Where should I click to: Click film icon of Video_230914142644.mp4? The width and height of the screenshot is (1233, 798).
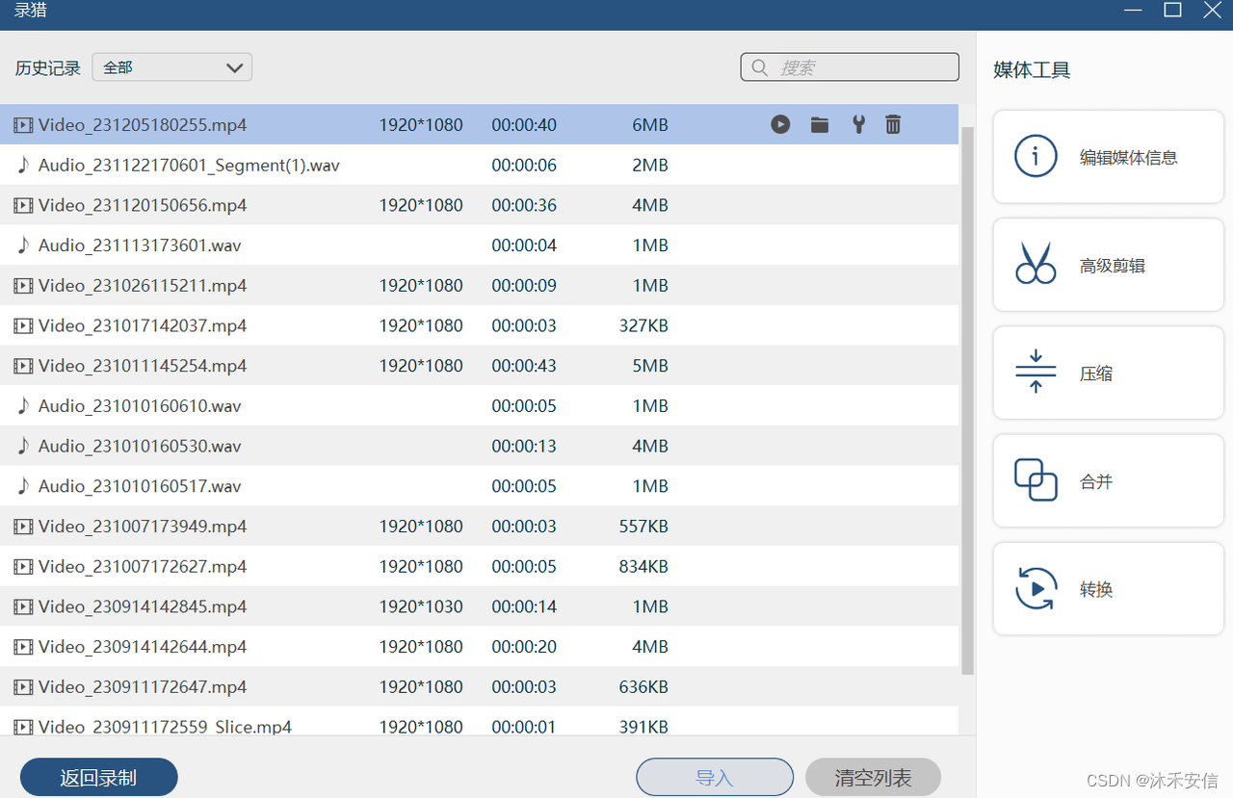tap(23, 647)
